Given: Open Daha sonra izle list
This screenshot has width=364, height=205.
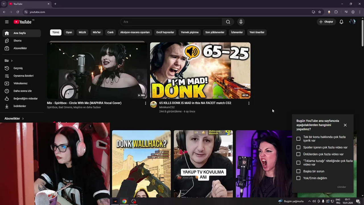Looking at the screenshot, I should (x=22, y=91).
